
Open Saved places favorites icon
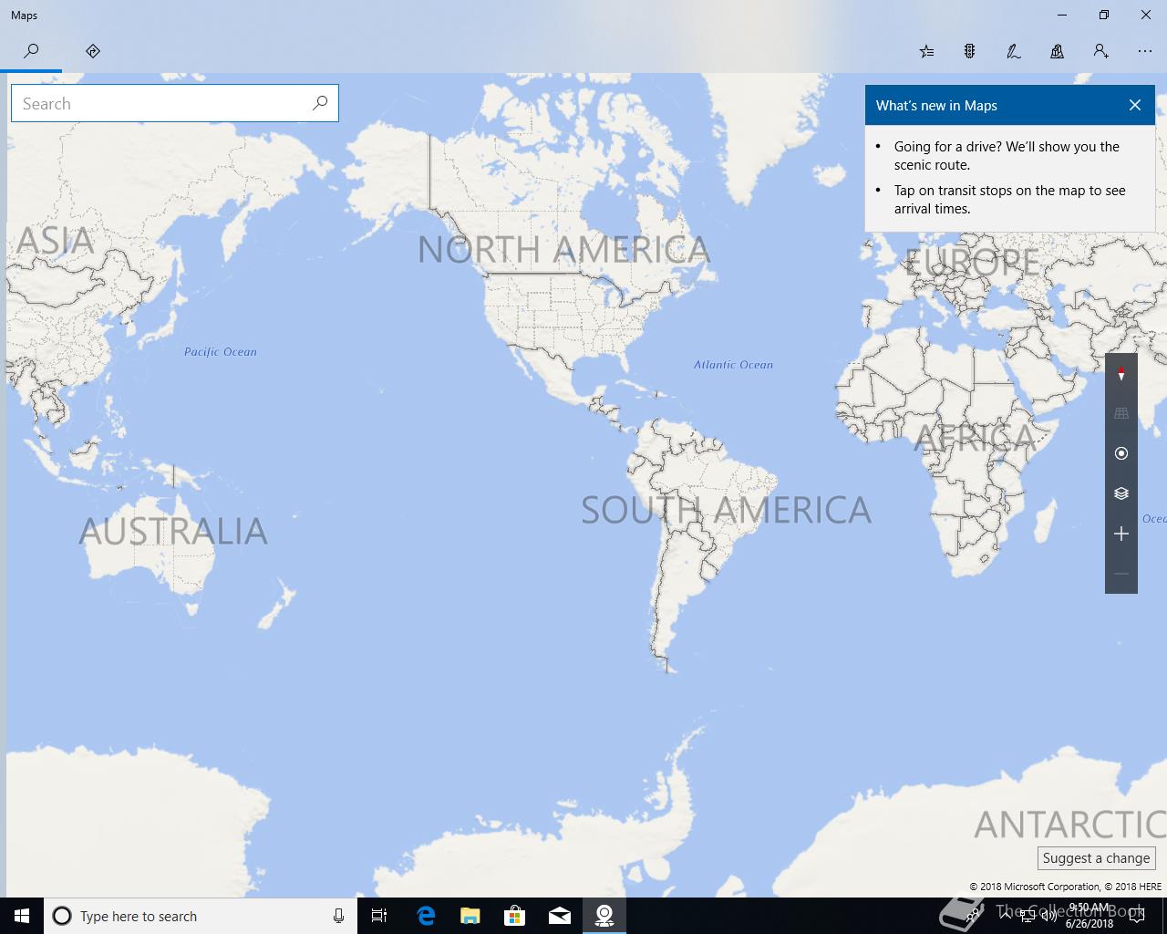pos(926,51)
